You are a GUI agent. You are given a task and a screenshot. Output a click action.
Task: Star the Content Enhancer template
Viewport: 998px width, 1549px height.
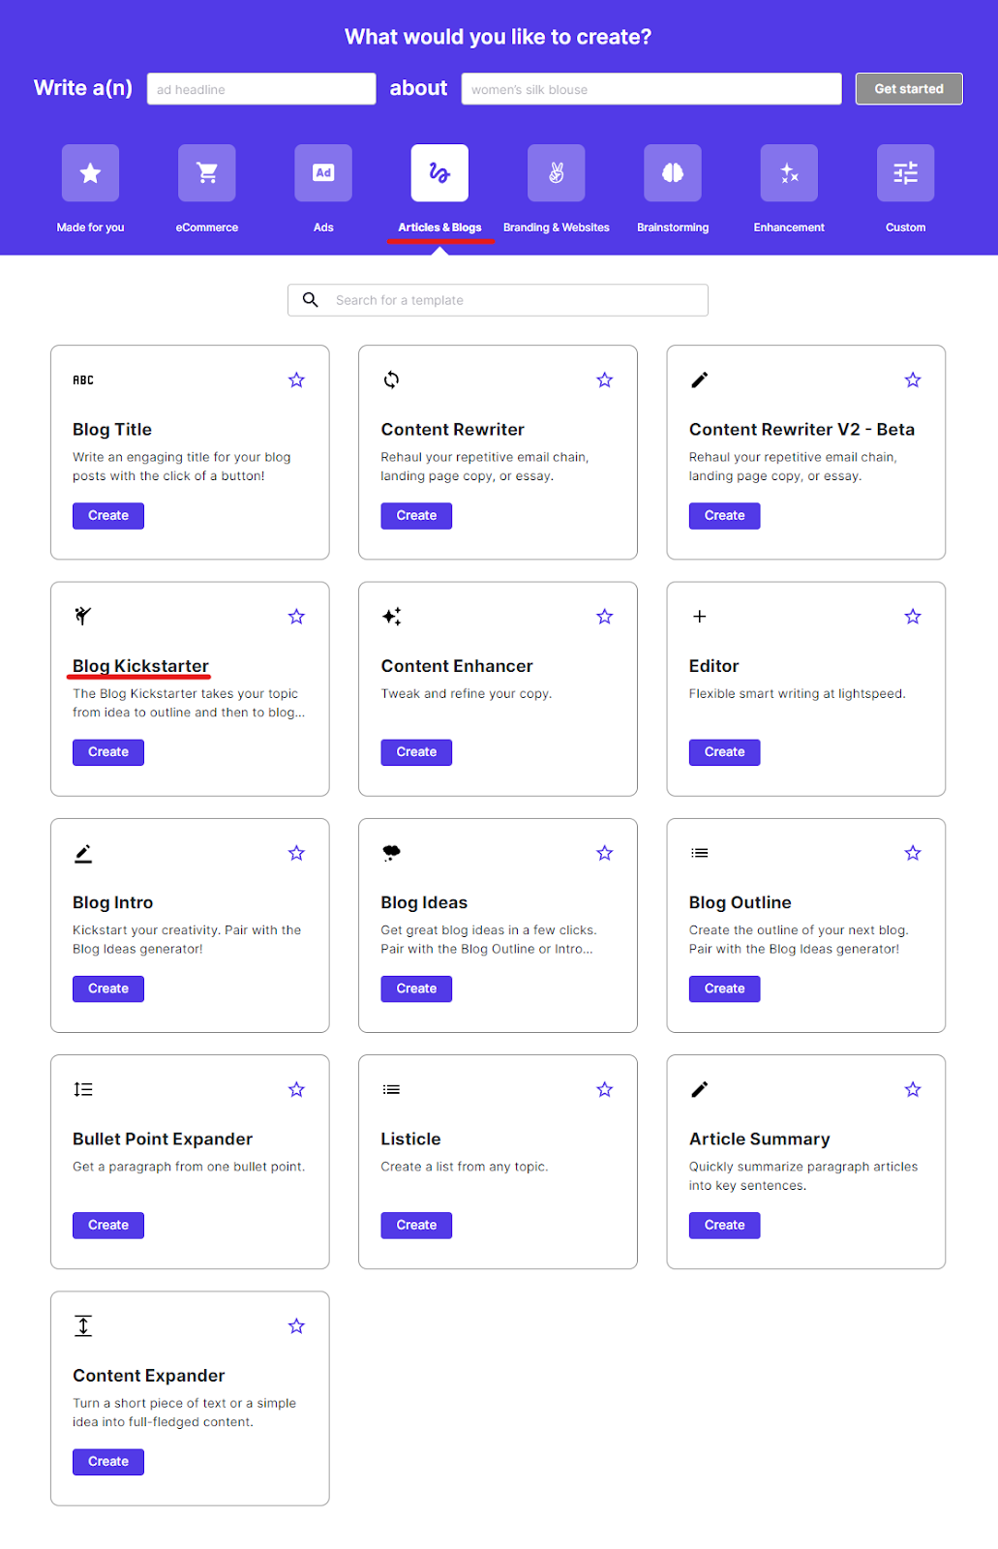(x=605, y=617)
